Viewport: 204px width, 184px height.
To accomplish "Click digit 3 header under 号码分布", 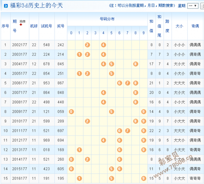I will 95,33.
